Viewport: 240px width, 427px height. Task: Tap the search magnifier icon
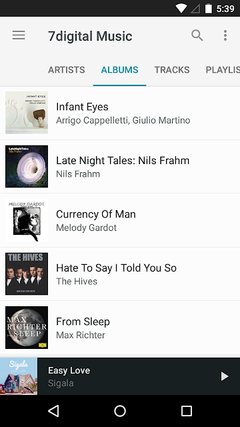(197, 35)
